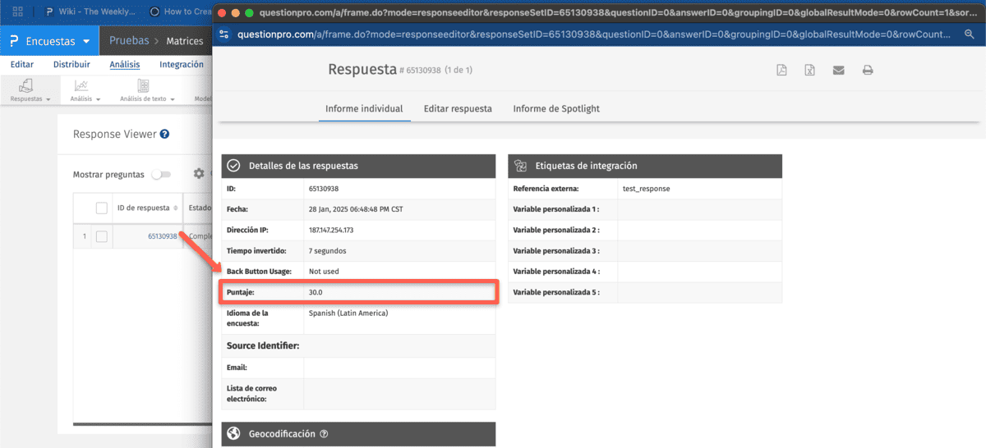Click the Source Identifier label
The width and height of the screenshot is (986, 448).
tap(263, 346)
